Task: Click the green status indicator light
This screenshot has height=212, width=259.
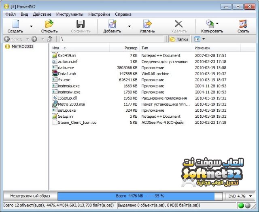Action: tap(241, 206)
